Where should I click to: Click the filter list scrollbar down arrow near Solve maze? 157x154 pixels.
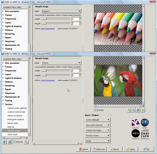click(29, 135)
